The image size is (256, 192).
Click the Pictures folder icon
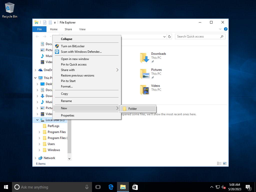[x=144, y=74]
